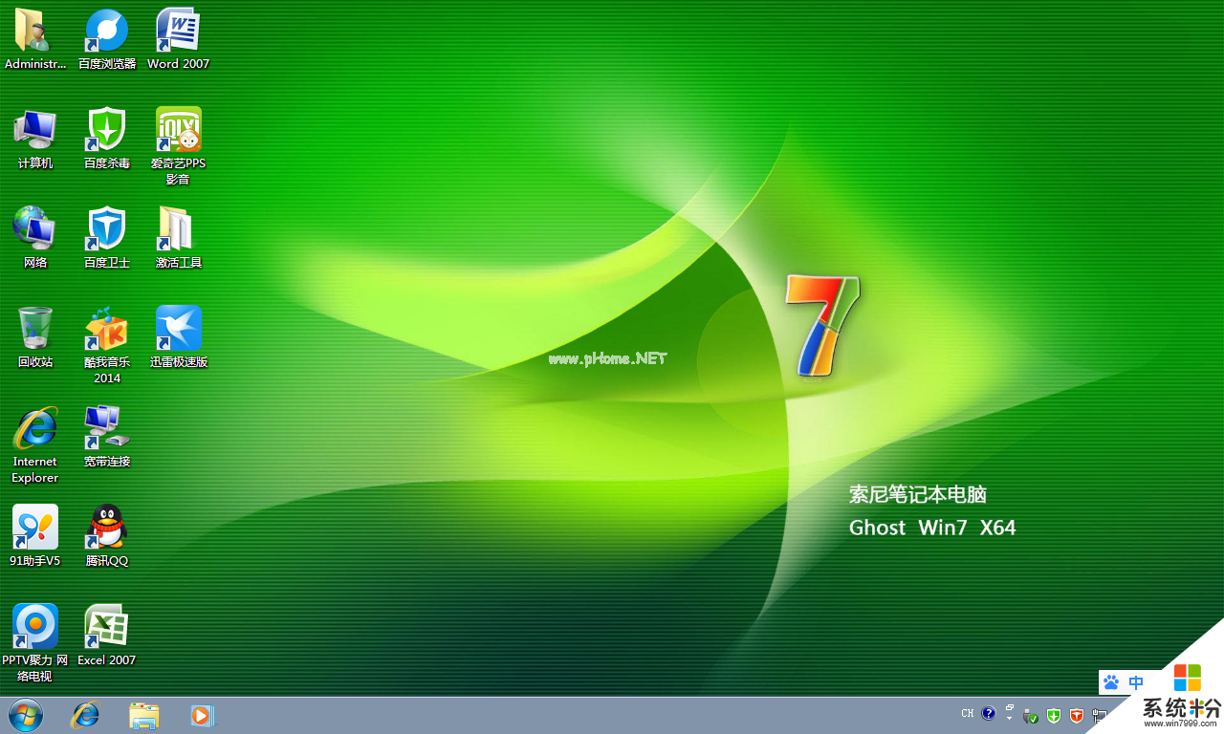
Task: Toggle the 中 Chinese input mode
Action: point(1136,682)
